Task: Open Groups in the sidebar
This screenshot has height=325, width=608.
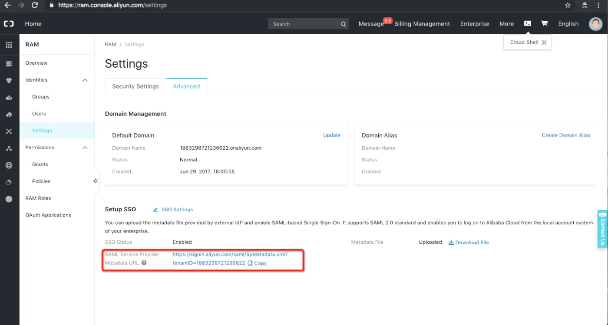Action: [41, 97]
